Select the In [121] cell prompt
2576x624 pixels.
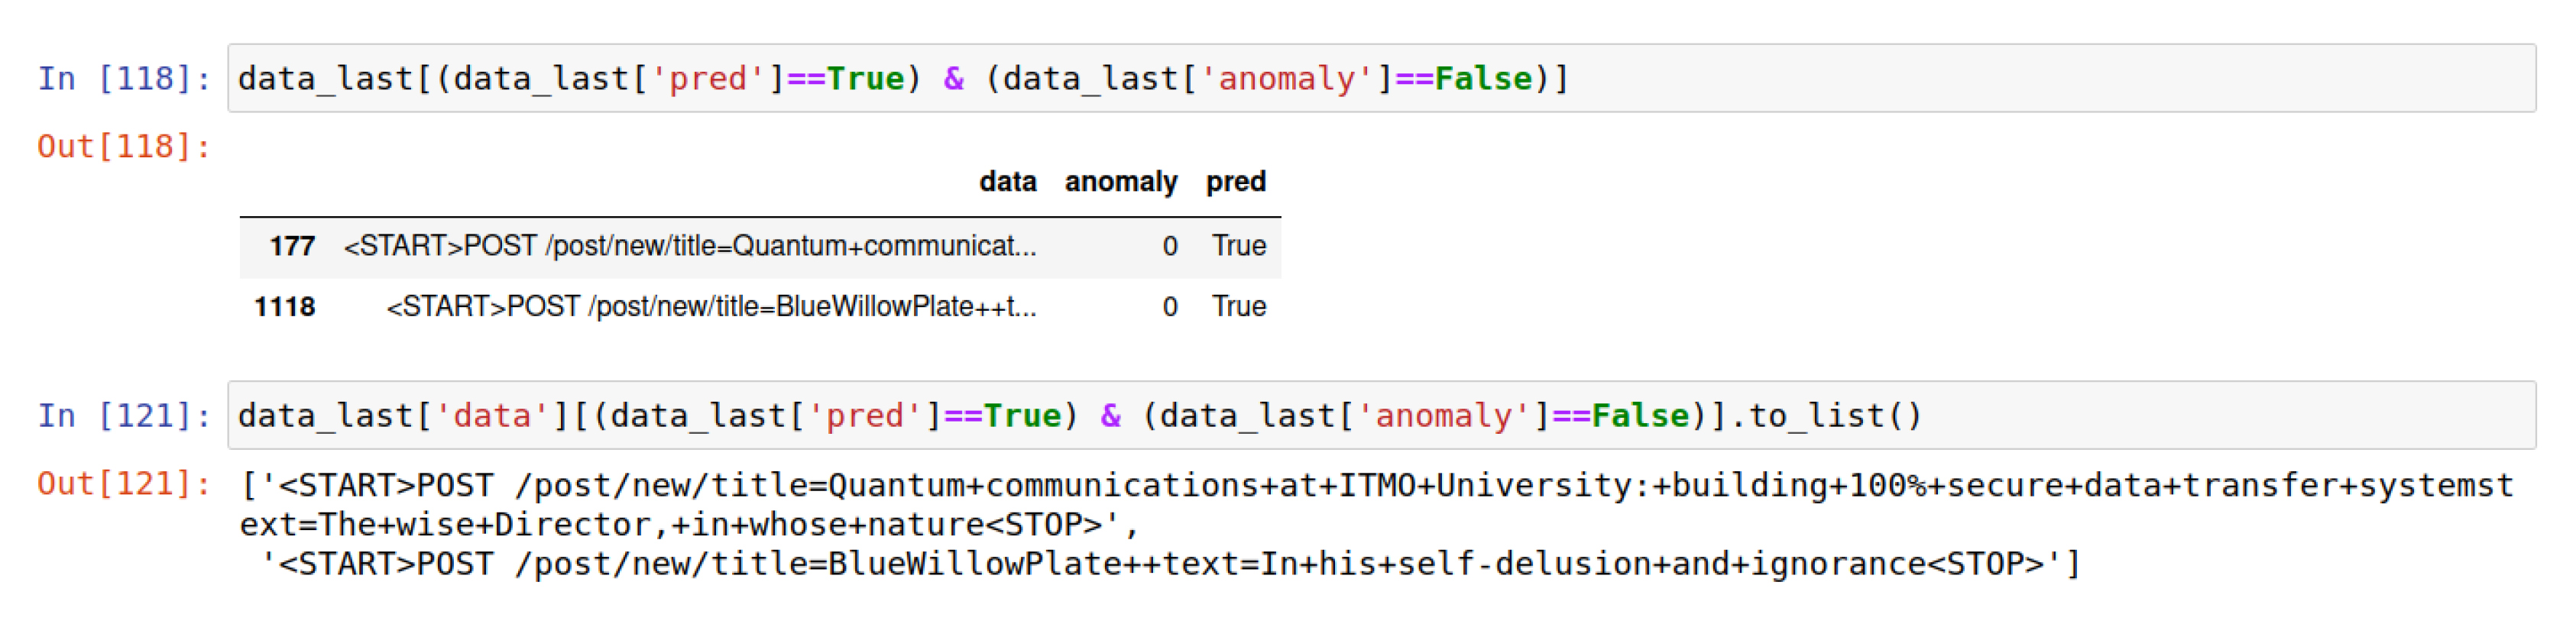tap(124, 415)
